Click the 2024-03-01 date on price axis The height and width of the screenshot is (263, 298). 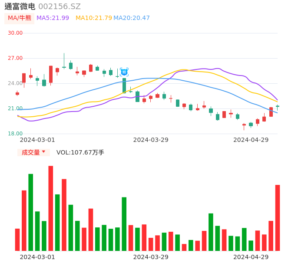click(37, 140)
